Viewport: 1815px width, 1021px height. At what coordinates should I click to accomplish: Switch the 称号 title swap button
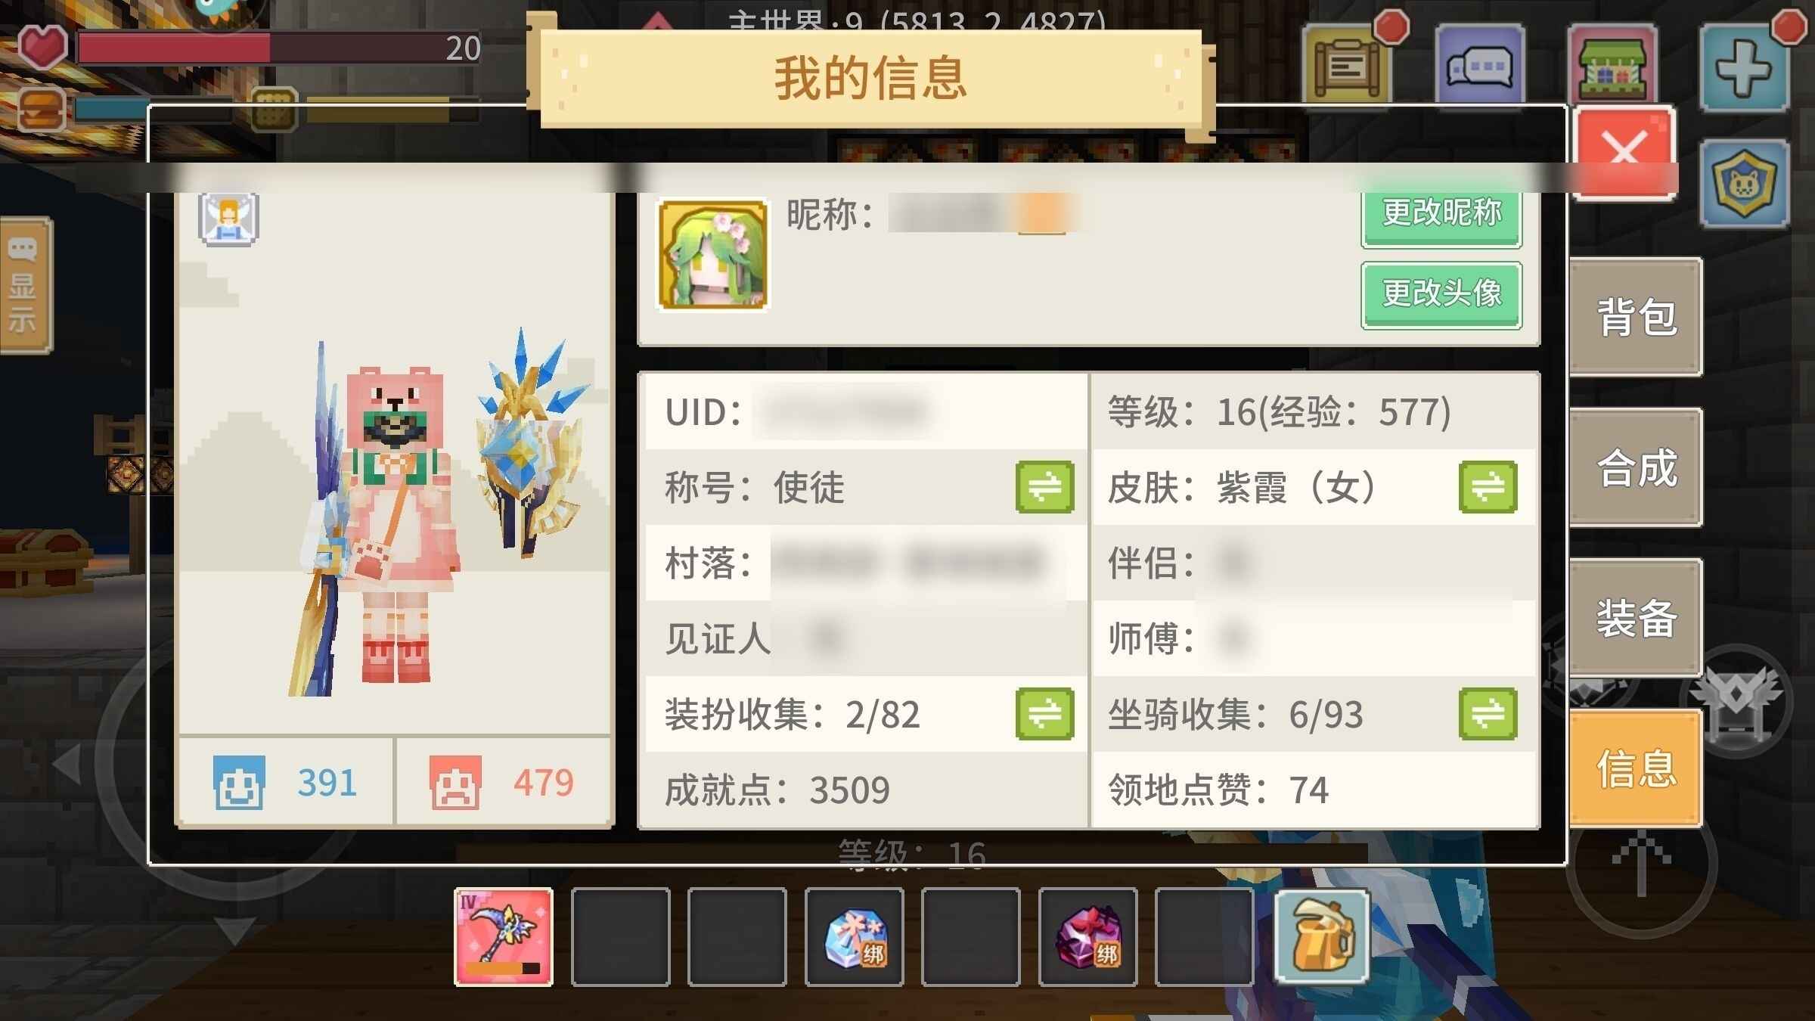[1045, 486]
